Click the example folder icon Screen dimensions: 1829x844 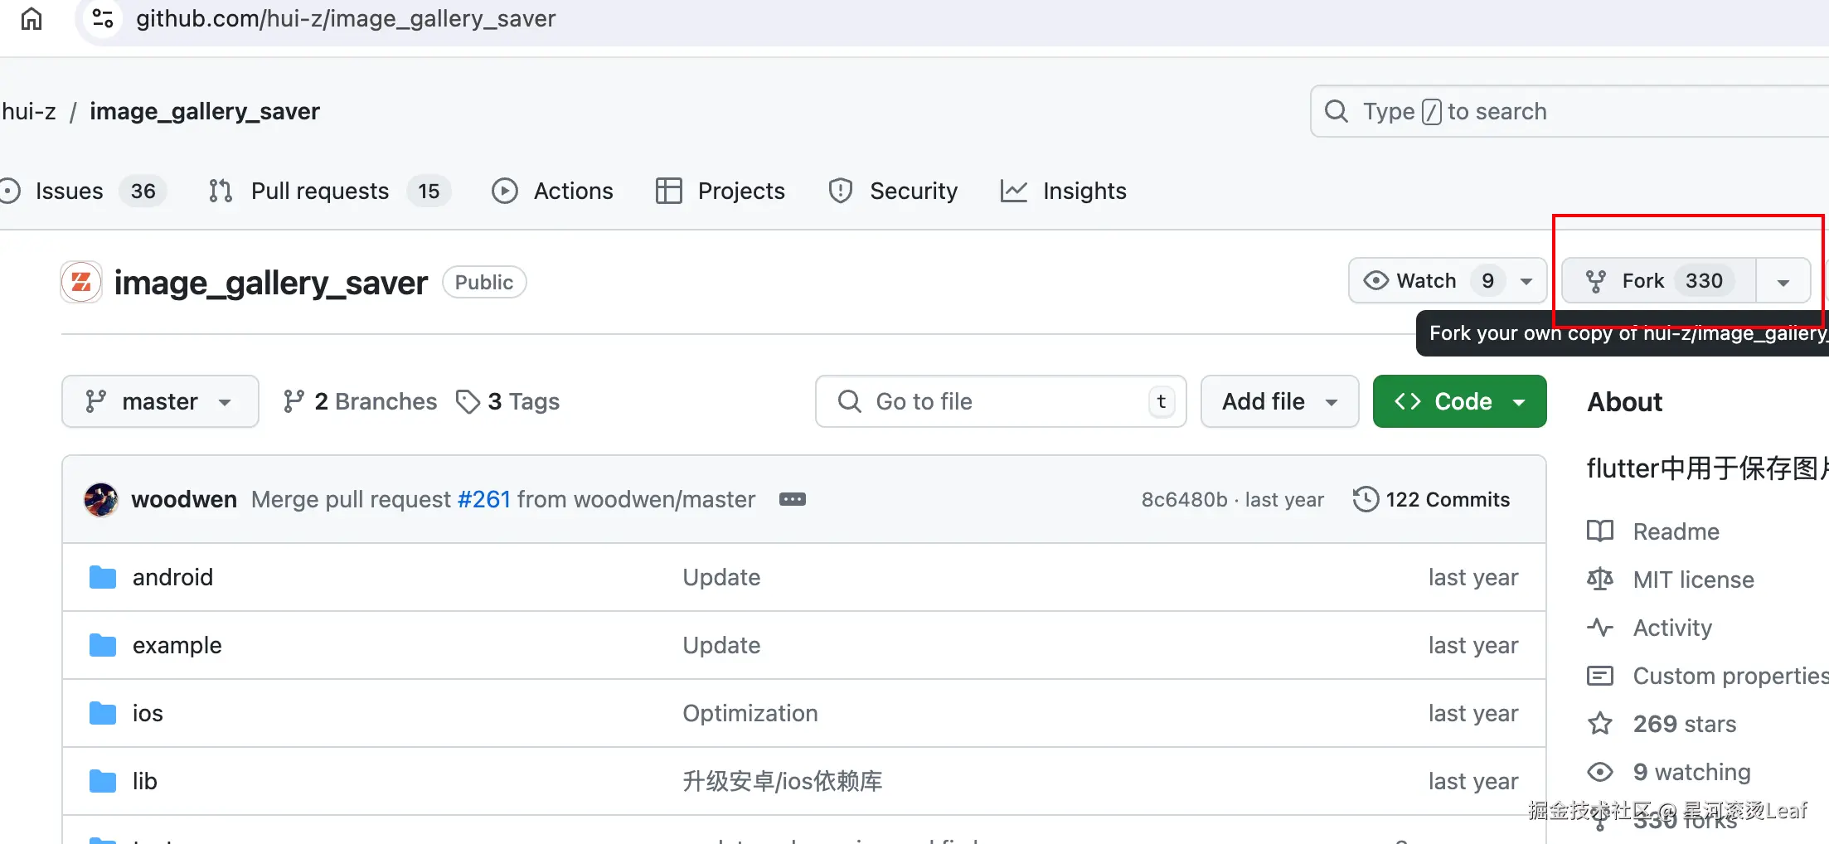coord(103,645)
